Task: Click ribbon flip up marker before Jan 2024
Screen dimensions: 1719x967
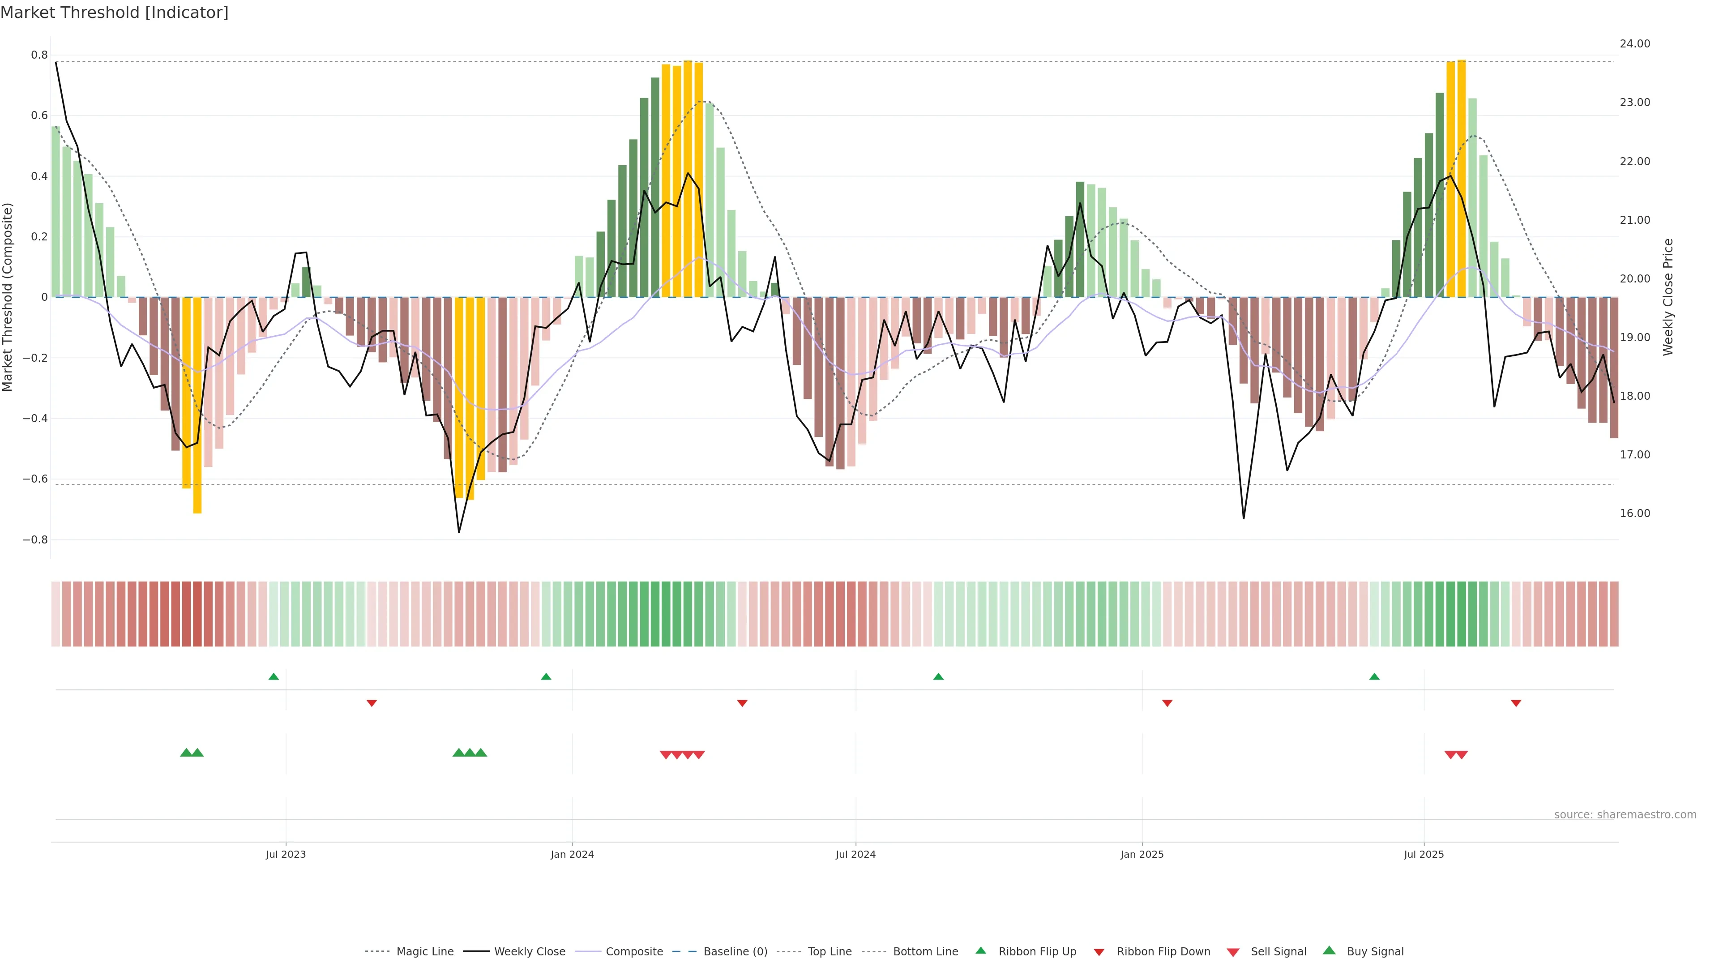Action: click(546, 677)
